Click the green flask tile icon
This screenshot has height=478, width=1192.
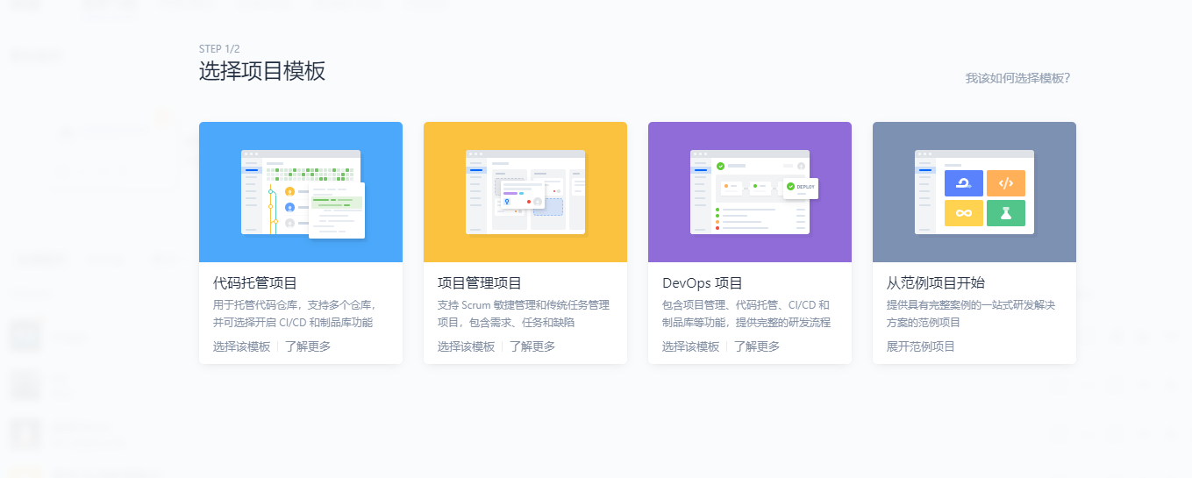tap(1006, 213)
